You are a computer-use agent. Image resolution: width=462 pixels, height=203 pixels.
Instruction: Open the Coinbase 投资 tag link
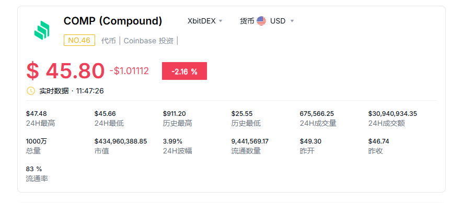[148, 41]
